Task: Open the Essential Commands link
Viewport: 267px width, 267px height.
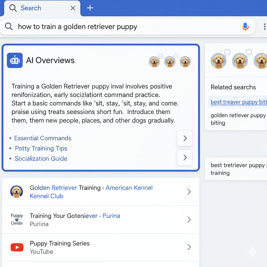Action: pyautogui.click(x=43, y=138)
